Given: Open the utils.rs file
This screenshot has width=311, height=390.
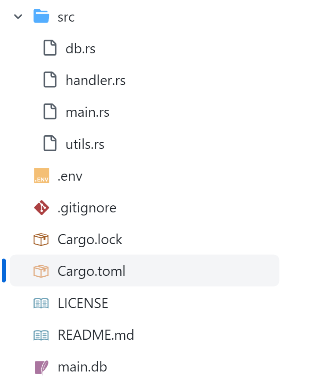Looking at the screenshot, I should pyautogui.click(x=85, y=144).
